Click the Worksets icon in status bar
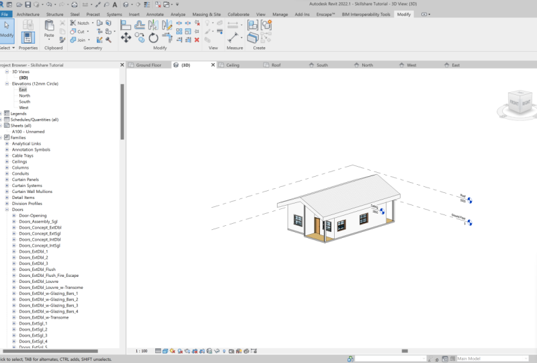537x363 pixels. (x=350, y=358)
